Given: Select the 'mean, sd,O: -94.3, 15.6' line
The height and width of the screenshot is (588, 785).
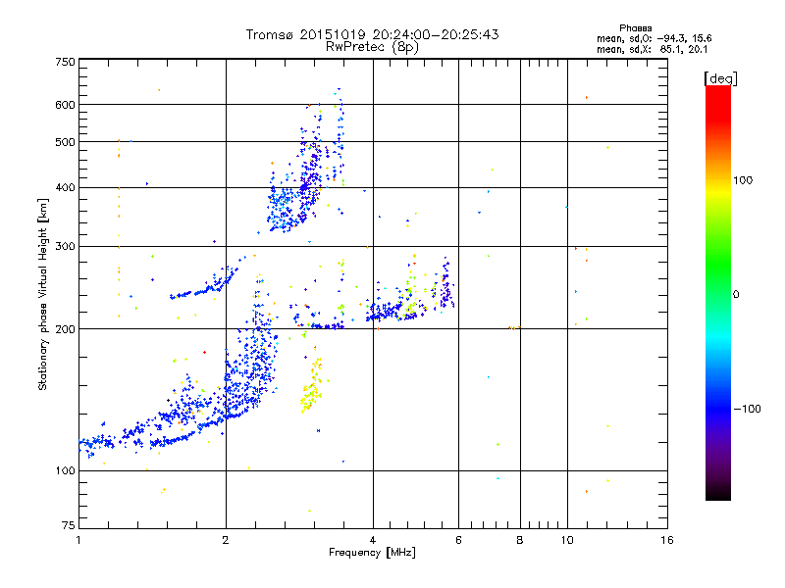Looking at the screenshot, I should (x=654, y=38).
